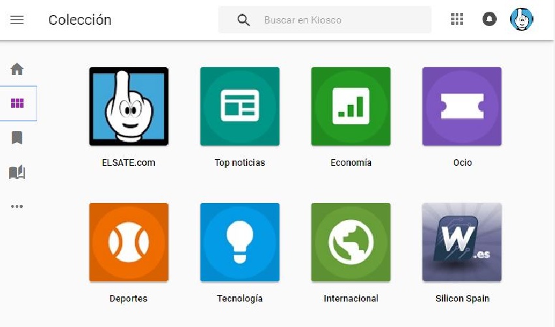
Task: Click the search magnifier icon
Action: [244, 20]
